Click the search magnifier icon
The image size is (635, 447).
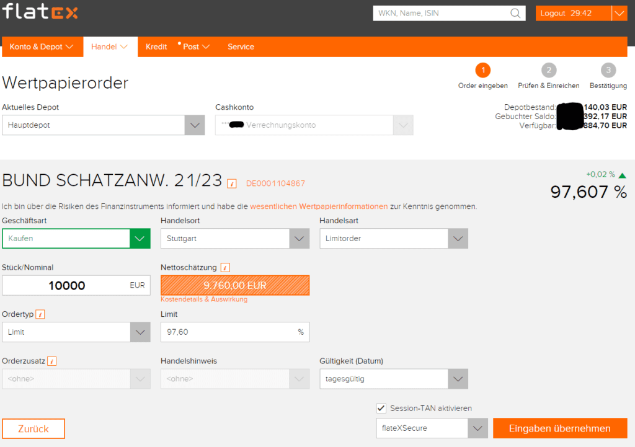click(515, 13)
